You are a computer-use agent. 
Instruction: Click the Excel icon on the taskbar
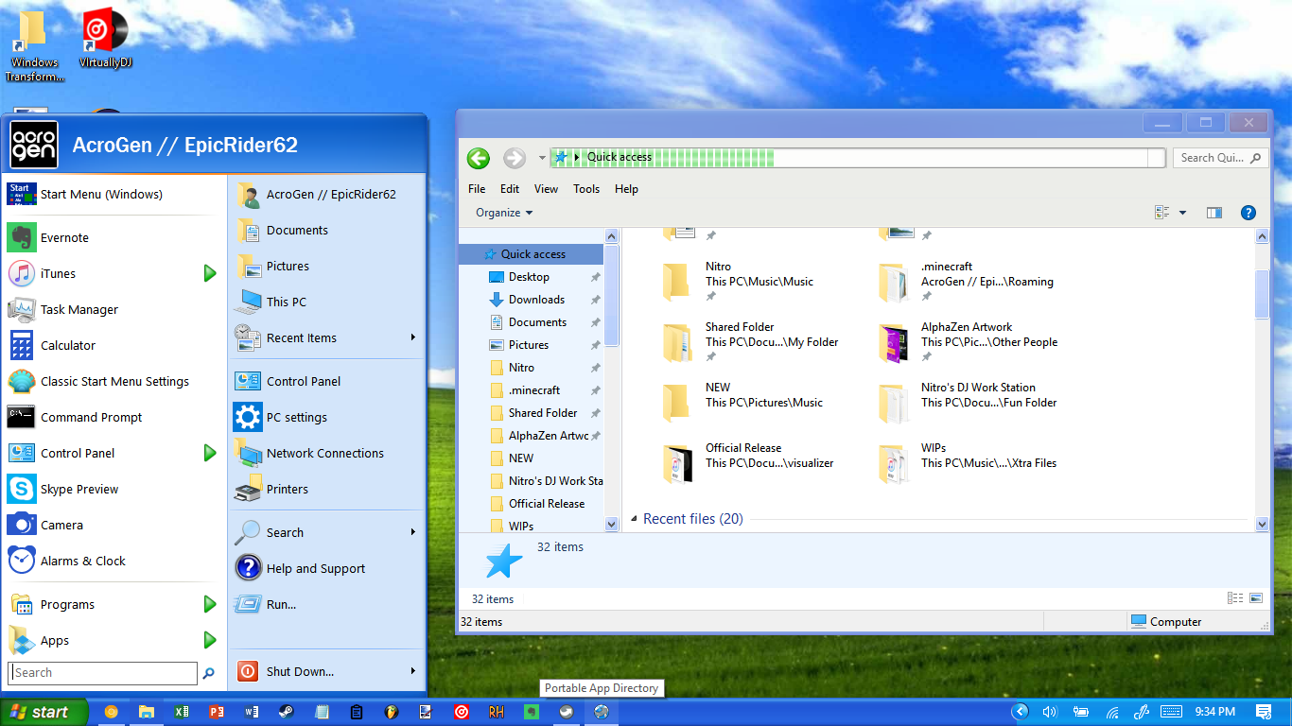(182, 712)
